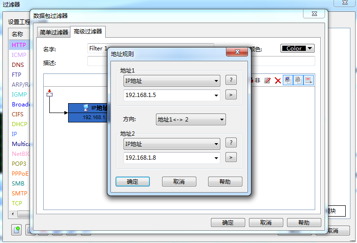Switch to the 简单过滤器 tab
The width and height of the screenshot is (357, 243).
point(54,32)
